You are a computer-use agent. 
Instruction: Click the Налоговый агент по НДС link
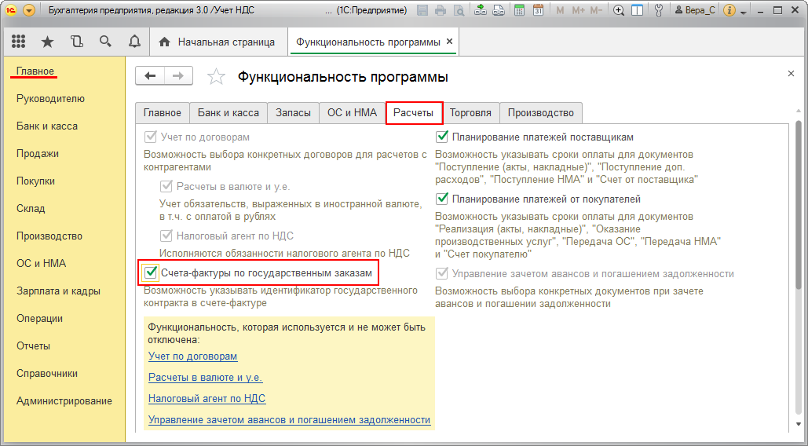(207, 399)
